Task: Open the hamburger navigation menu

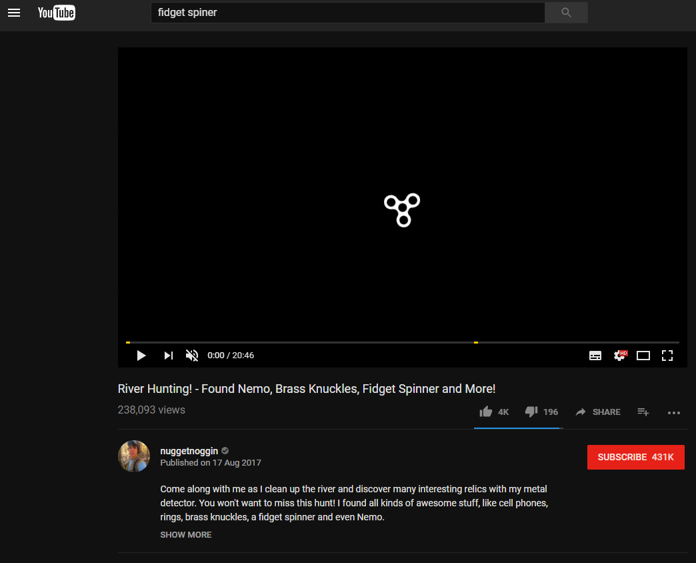Action: pyautogui.click(x=14, y=13)
